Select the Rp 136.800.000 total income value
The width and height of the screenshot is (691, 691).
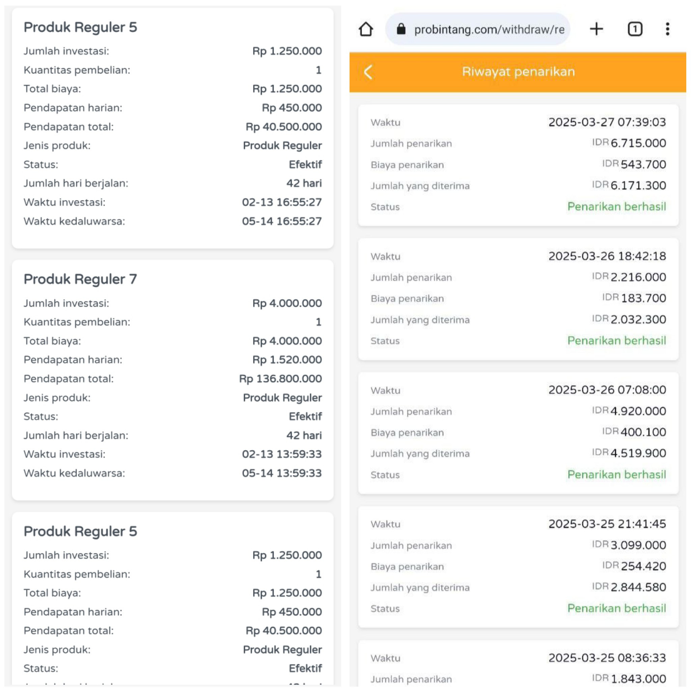click(x=280, y=379)
